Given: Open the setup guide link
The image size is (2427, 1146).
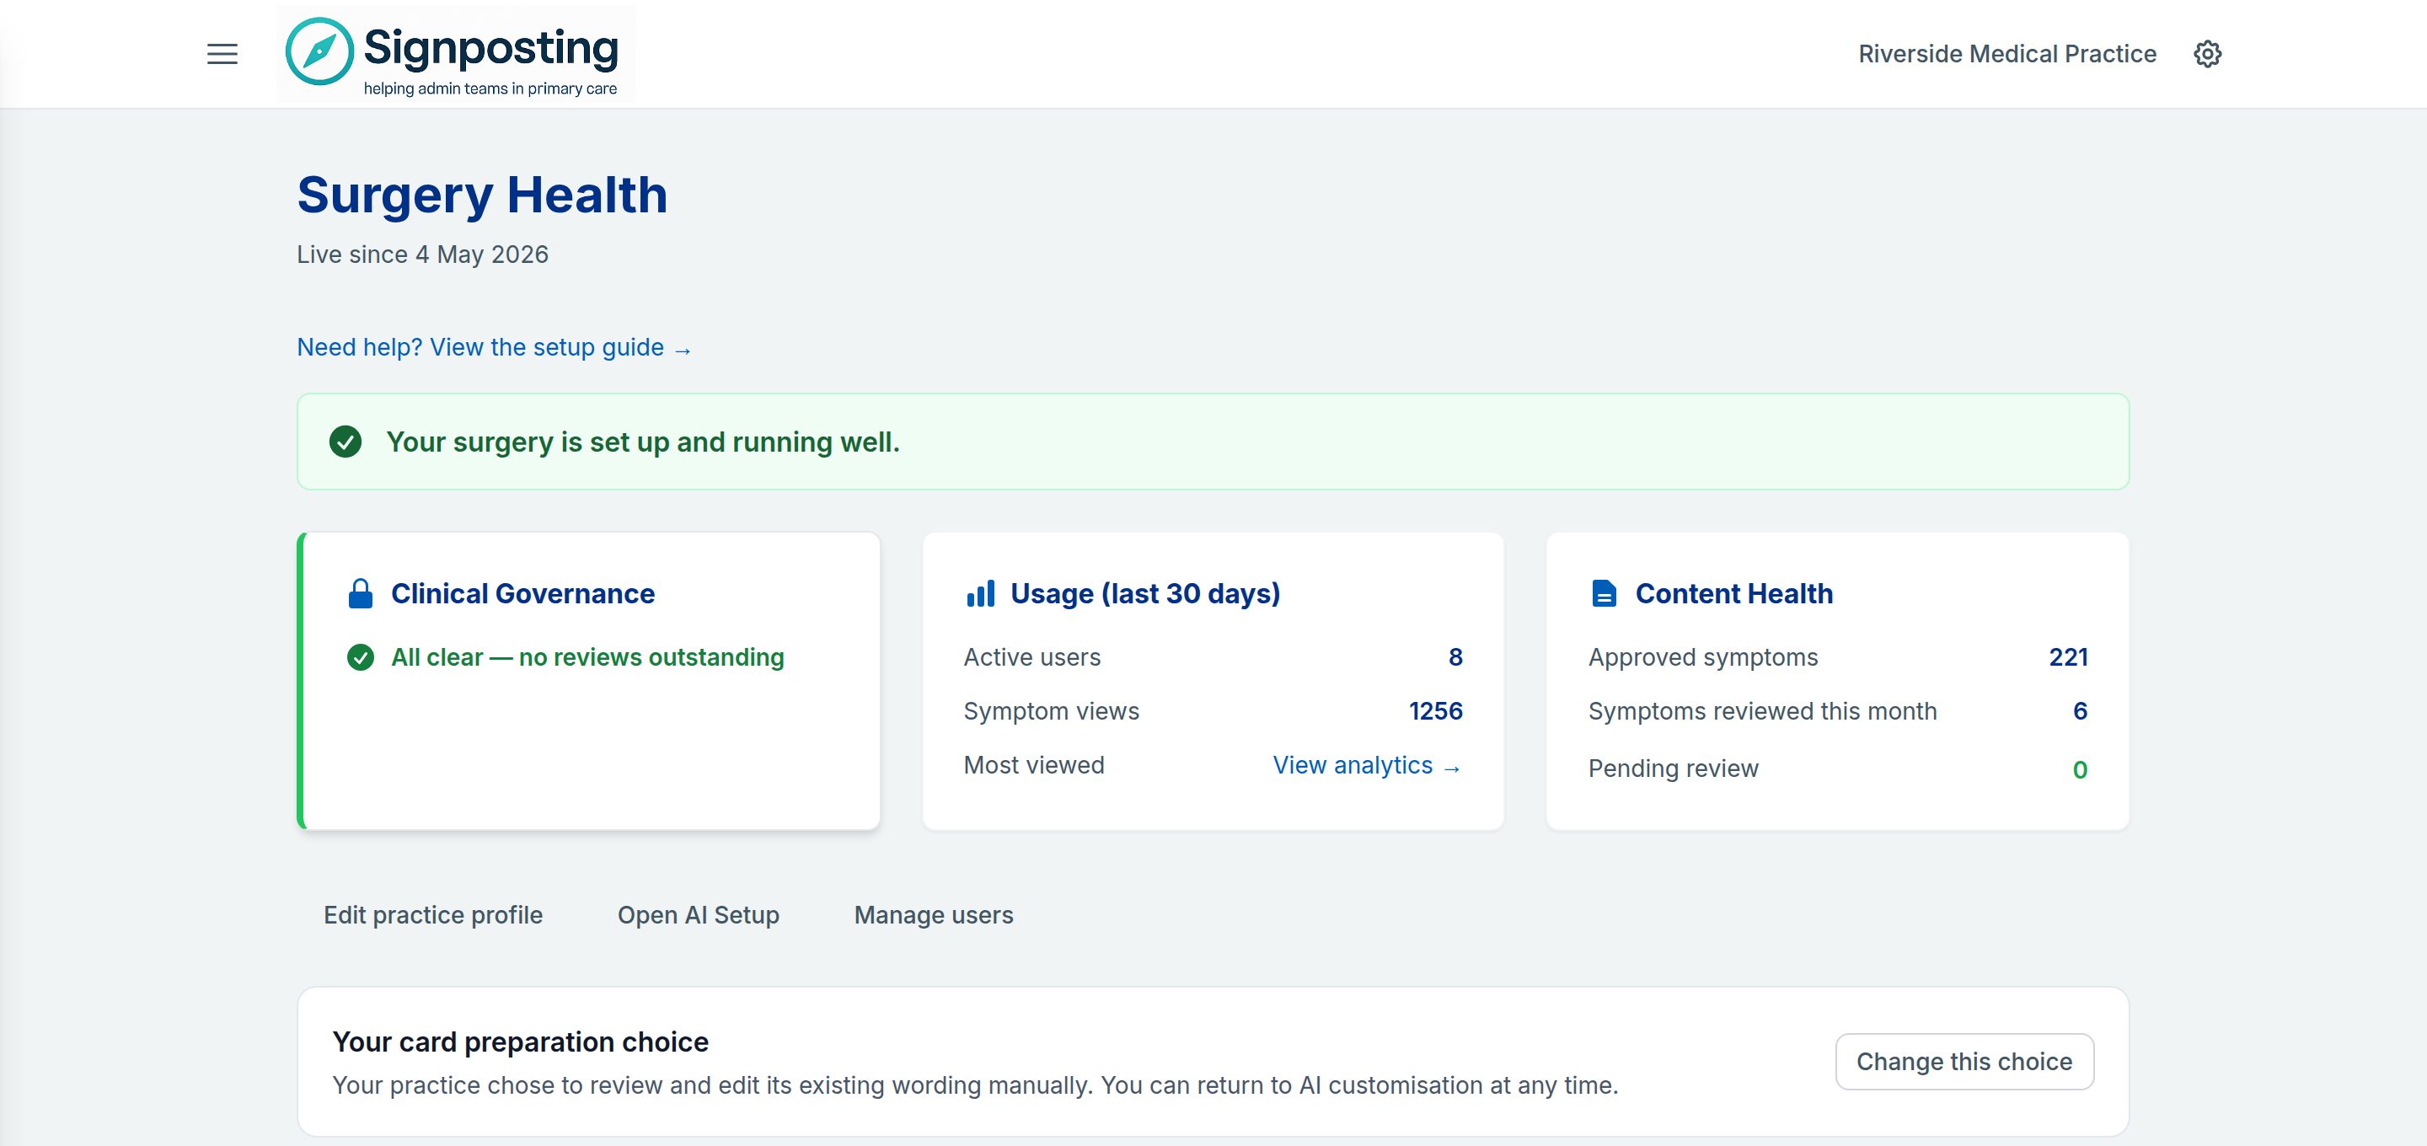Looking at the screenshot, I should point(494,348).
